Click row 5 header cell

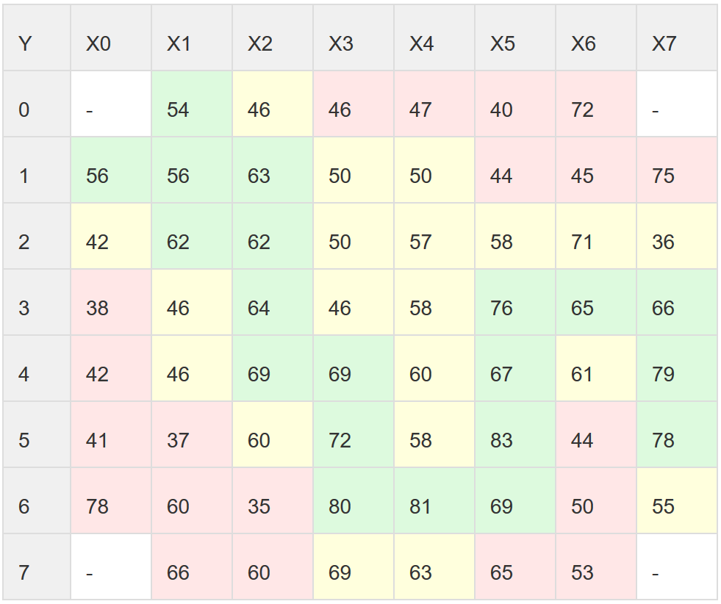(37, 434)
